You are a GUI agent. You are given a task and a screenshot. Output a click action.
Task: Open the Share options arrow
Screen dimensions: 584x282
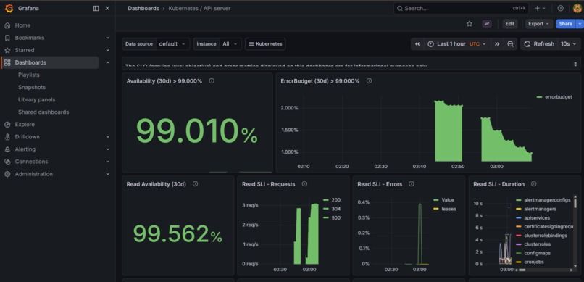[580, 24]
